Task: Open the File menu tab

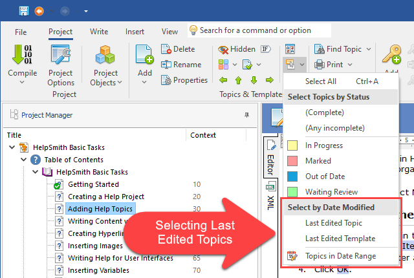Action: [21, 32]
